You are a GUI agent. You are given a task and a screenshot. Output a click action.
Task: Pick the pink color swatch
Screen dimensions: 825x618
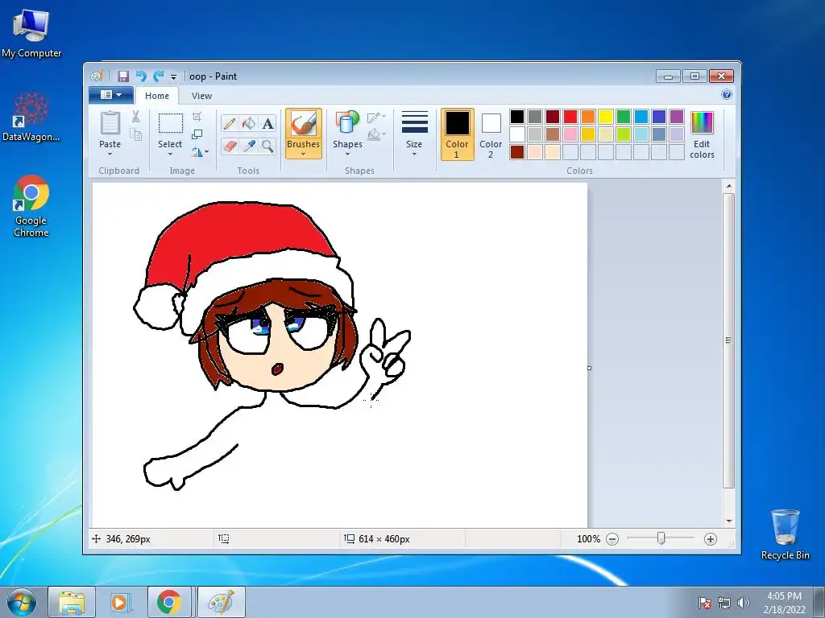pos(570,134)
